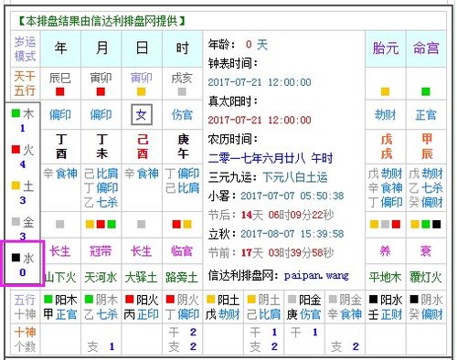
Task: Click the red 火 legend square
Action: point(16,149)
